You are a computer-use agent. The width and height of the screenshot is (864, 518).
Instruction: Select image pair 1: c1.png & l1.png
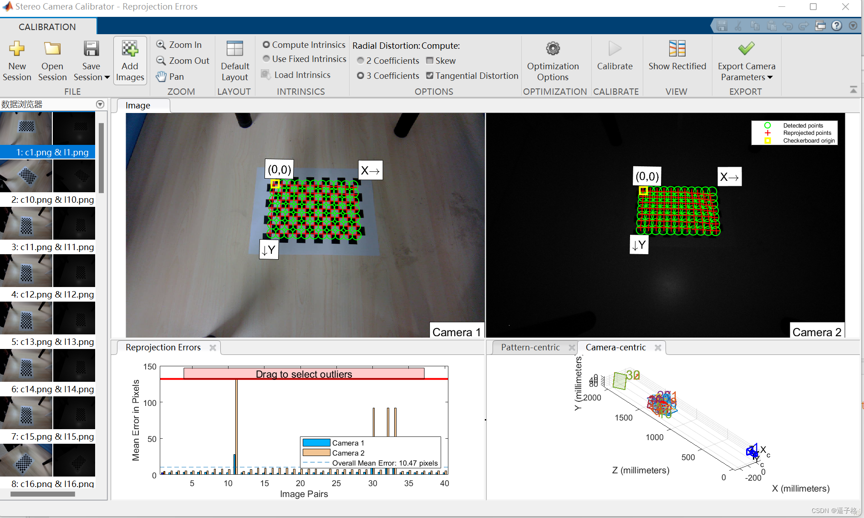click(x=47, y=135)
